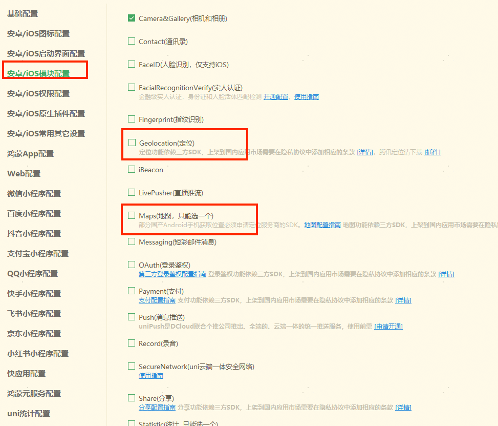Open the 基础配置 section
498x426 pixels.
[23, 14]
